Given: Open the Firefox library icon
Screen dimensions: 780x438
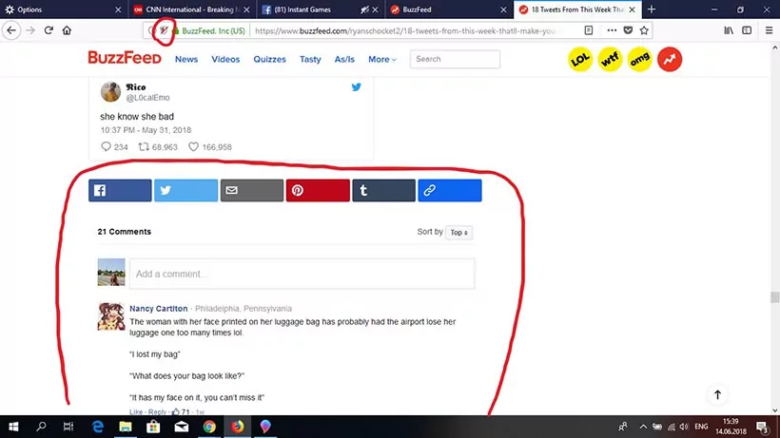Looking at the screenshot, I should [x=729, y=30].
